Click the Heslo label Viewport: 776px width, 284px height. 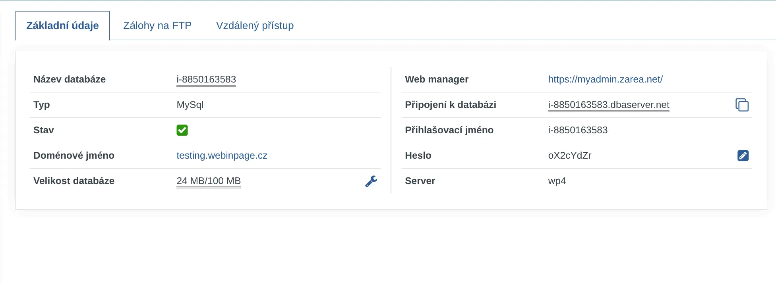pos(418,155)
